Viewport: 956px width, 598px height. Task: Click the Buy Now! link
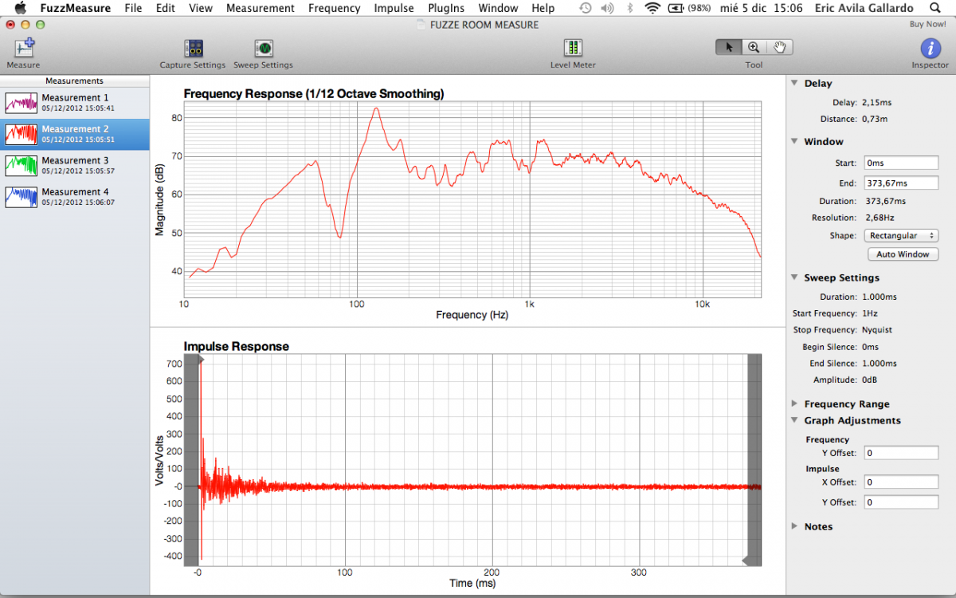click(928, 24)
